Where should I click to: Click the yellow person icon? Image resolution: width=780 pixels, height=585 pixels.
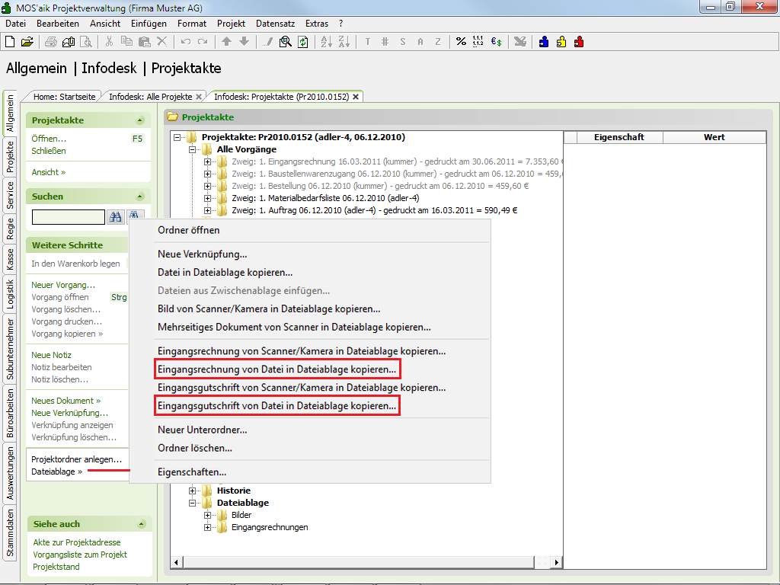(x=561, y=42)
